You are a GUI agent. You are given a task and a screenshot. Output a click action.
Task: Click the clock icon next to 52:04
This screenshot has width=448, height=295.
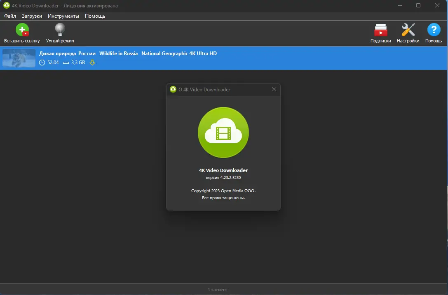click(42, 63)
